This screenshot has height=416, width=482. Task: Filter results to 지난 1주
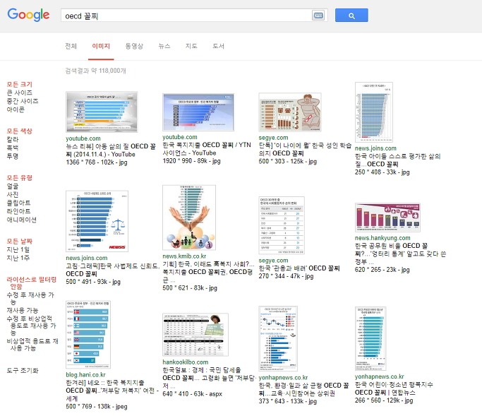[x=18, y=258]
